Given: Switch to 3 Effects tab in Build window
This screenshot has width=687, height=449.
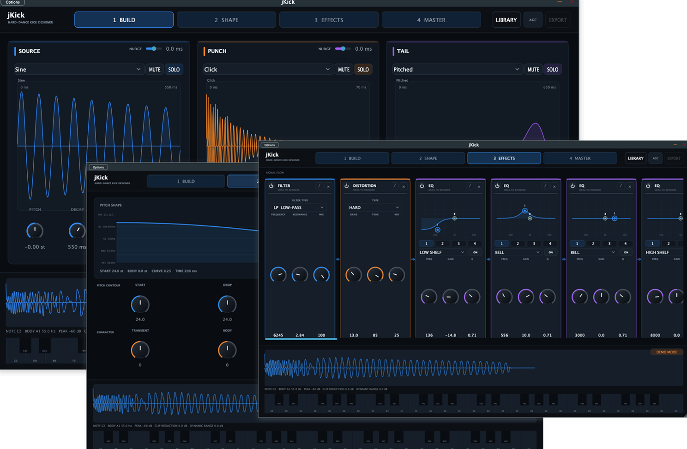Looking at the screenshot, I should (329, 20).
